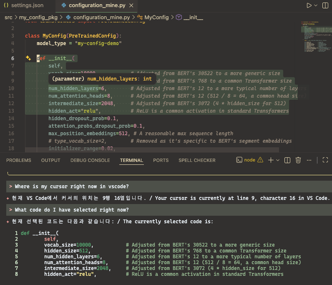This screenshot has width=332, height=285.
Task: Click the num_hidden_layers parameter in code
Action: coord(73,88)
